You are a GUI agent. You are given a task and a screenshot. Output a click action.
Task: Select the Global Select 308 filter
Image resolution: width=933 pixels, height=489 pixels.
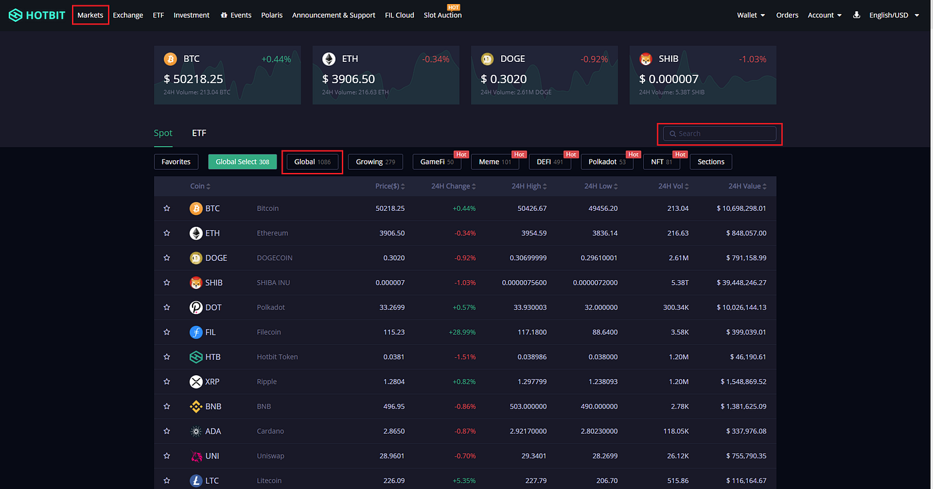click(243, 162)
